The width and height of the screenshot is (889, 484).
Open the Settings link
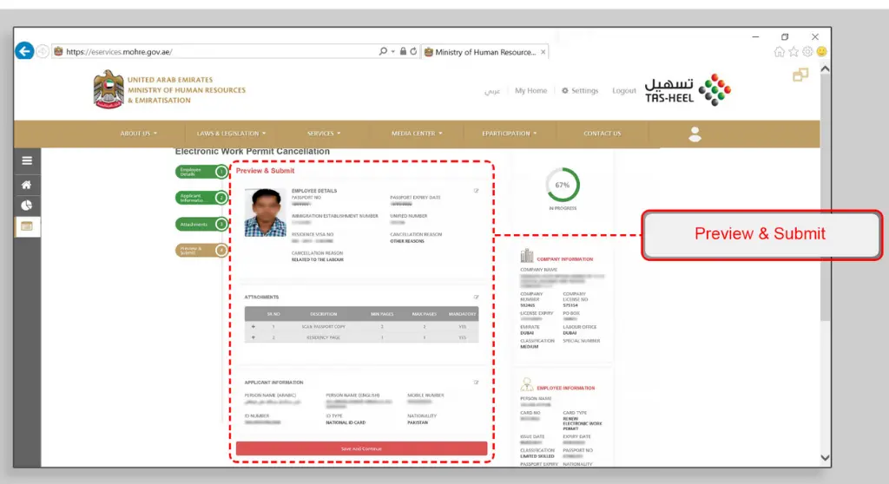579,91
